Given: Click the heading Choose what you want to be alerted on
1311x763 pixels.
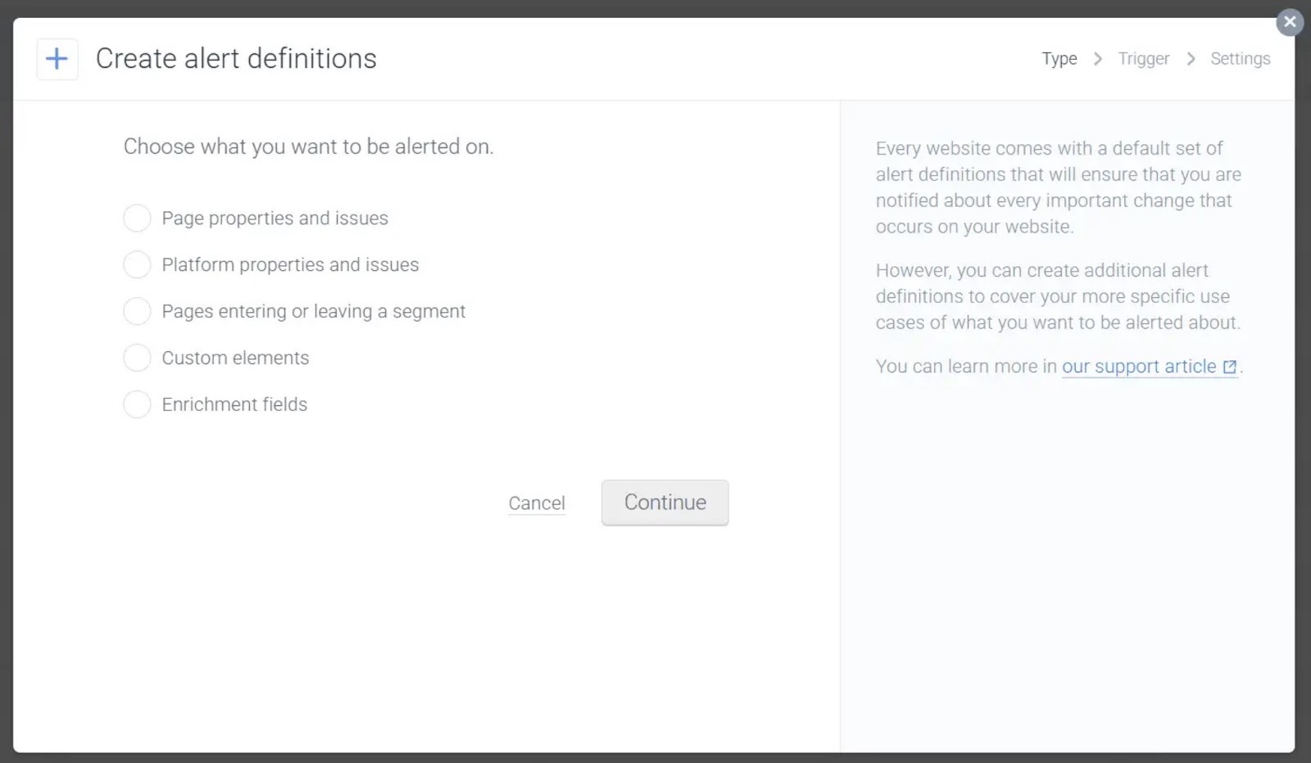Looking at the screenshot, I should click(x=309, y=147).
